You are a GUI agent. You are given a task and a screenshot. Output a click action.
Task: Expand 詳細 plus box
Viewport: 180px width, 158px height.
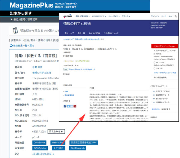(x=64, y=74)
